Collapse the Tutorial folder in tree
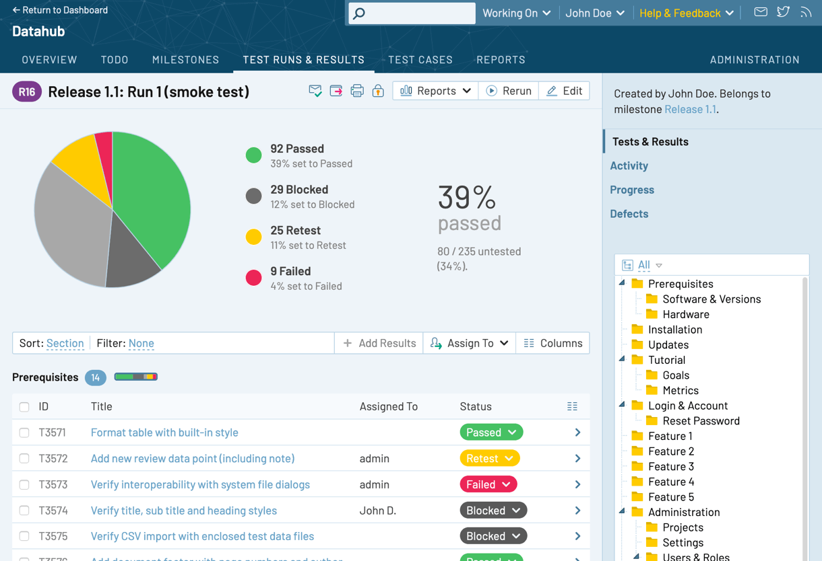The width and height of the screenshot is (822, 561). pos(623,360)
